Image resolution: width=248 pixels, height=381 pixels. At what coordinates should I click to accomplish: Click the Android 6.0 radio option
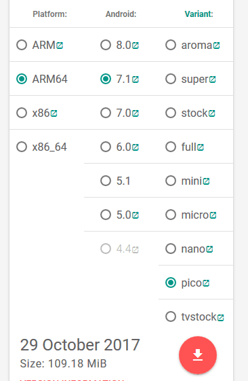(106, 147)
